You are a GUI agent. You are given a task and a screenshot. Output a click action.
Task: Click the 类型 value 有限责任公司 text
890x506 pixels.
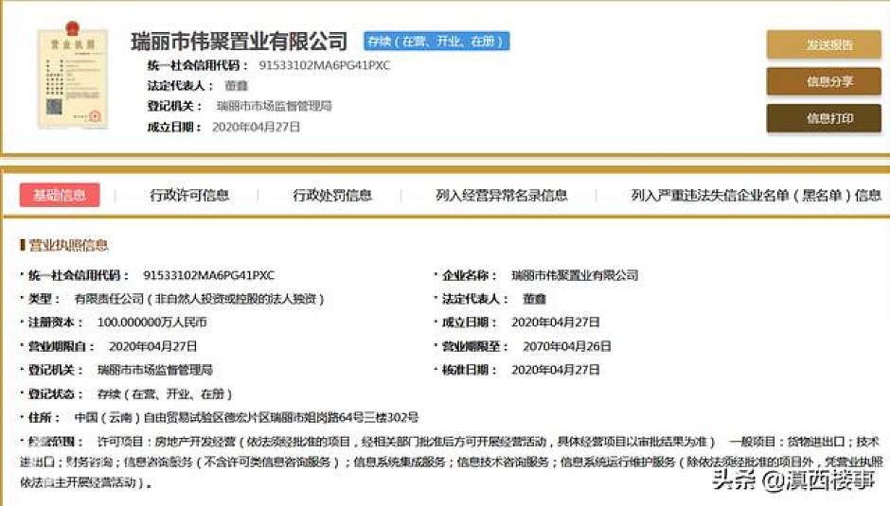click(x=212, y=299)
